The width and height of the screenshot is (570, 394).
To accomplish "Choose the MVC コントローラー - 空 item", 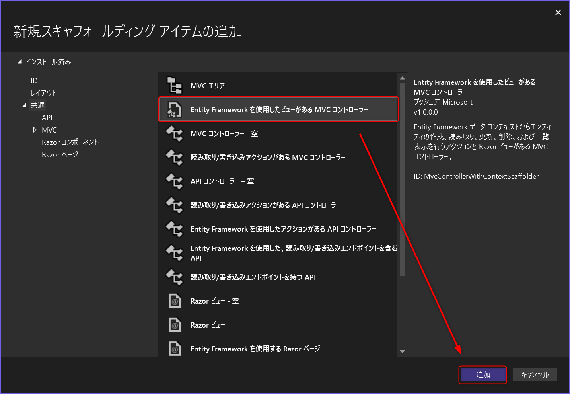I will coord(224,133).
